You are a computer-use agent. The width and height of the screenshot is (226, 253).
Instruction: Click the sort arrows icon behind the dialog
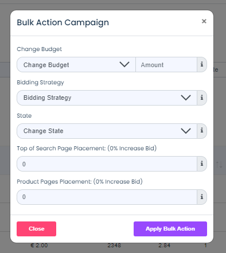point(219,165)
